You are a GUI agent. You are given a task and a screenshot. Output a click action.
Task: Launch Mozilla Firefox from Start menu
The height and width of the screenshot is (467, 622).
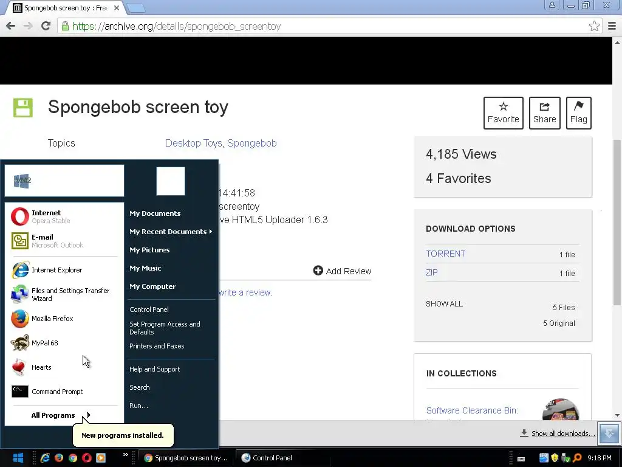63,319
